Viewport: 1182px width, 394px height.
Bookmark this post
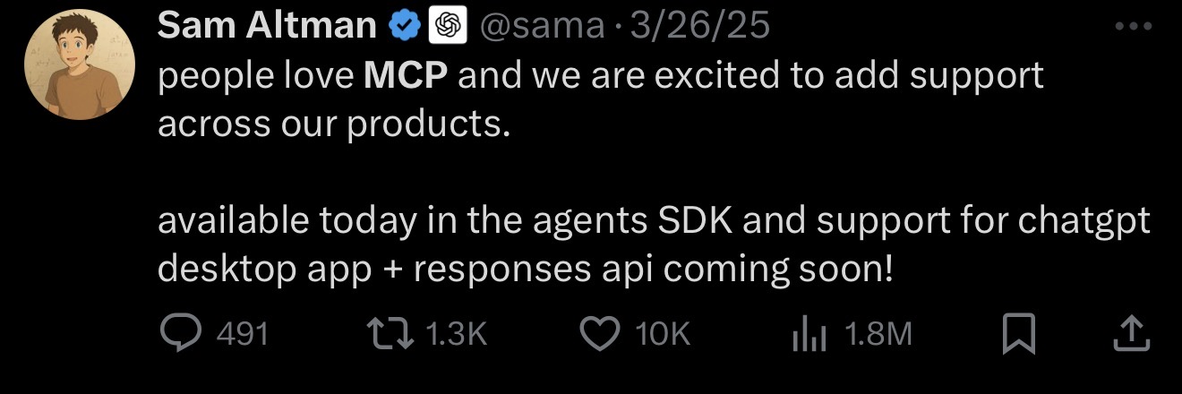click(x=1018, y=334)
